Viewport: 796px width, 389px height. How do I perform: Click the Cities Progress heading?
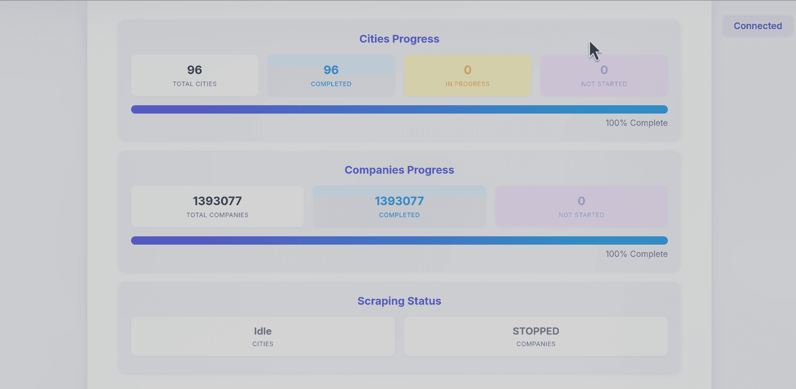(x=399, y=39)
